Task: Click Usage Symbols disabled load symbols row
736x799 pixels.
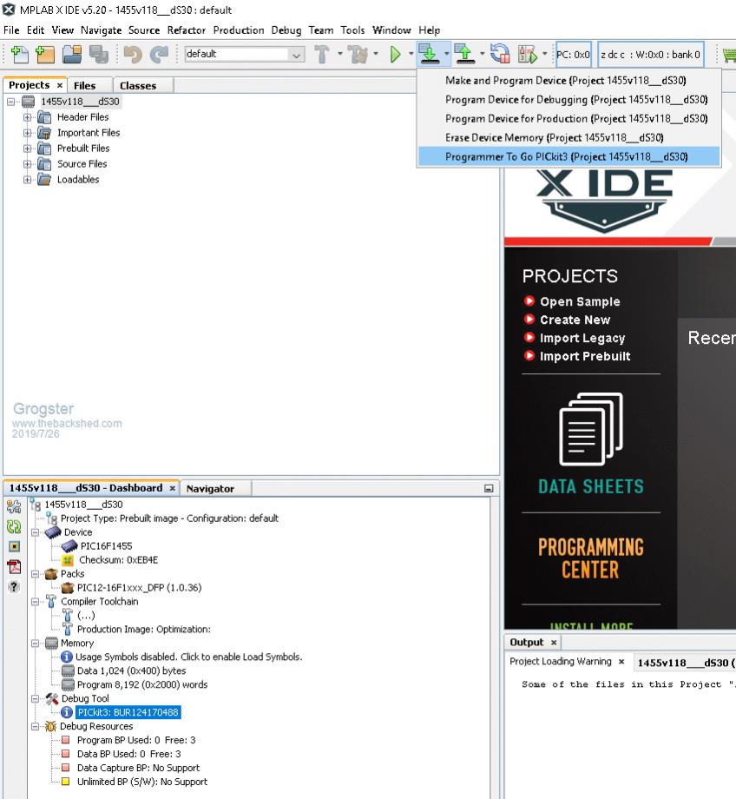Action: tap(188, 657)
